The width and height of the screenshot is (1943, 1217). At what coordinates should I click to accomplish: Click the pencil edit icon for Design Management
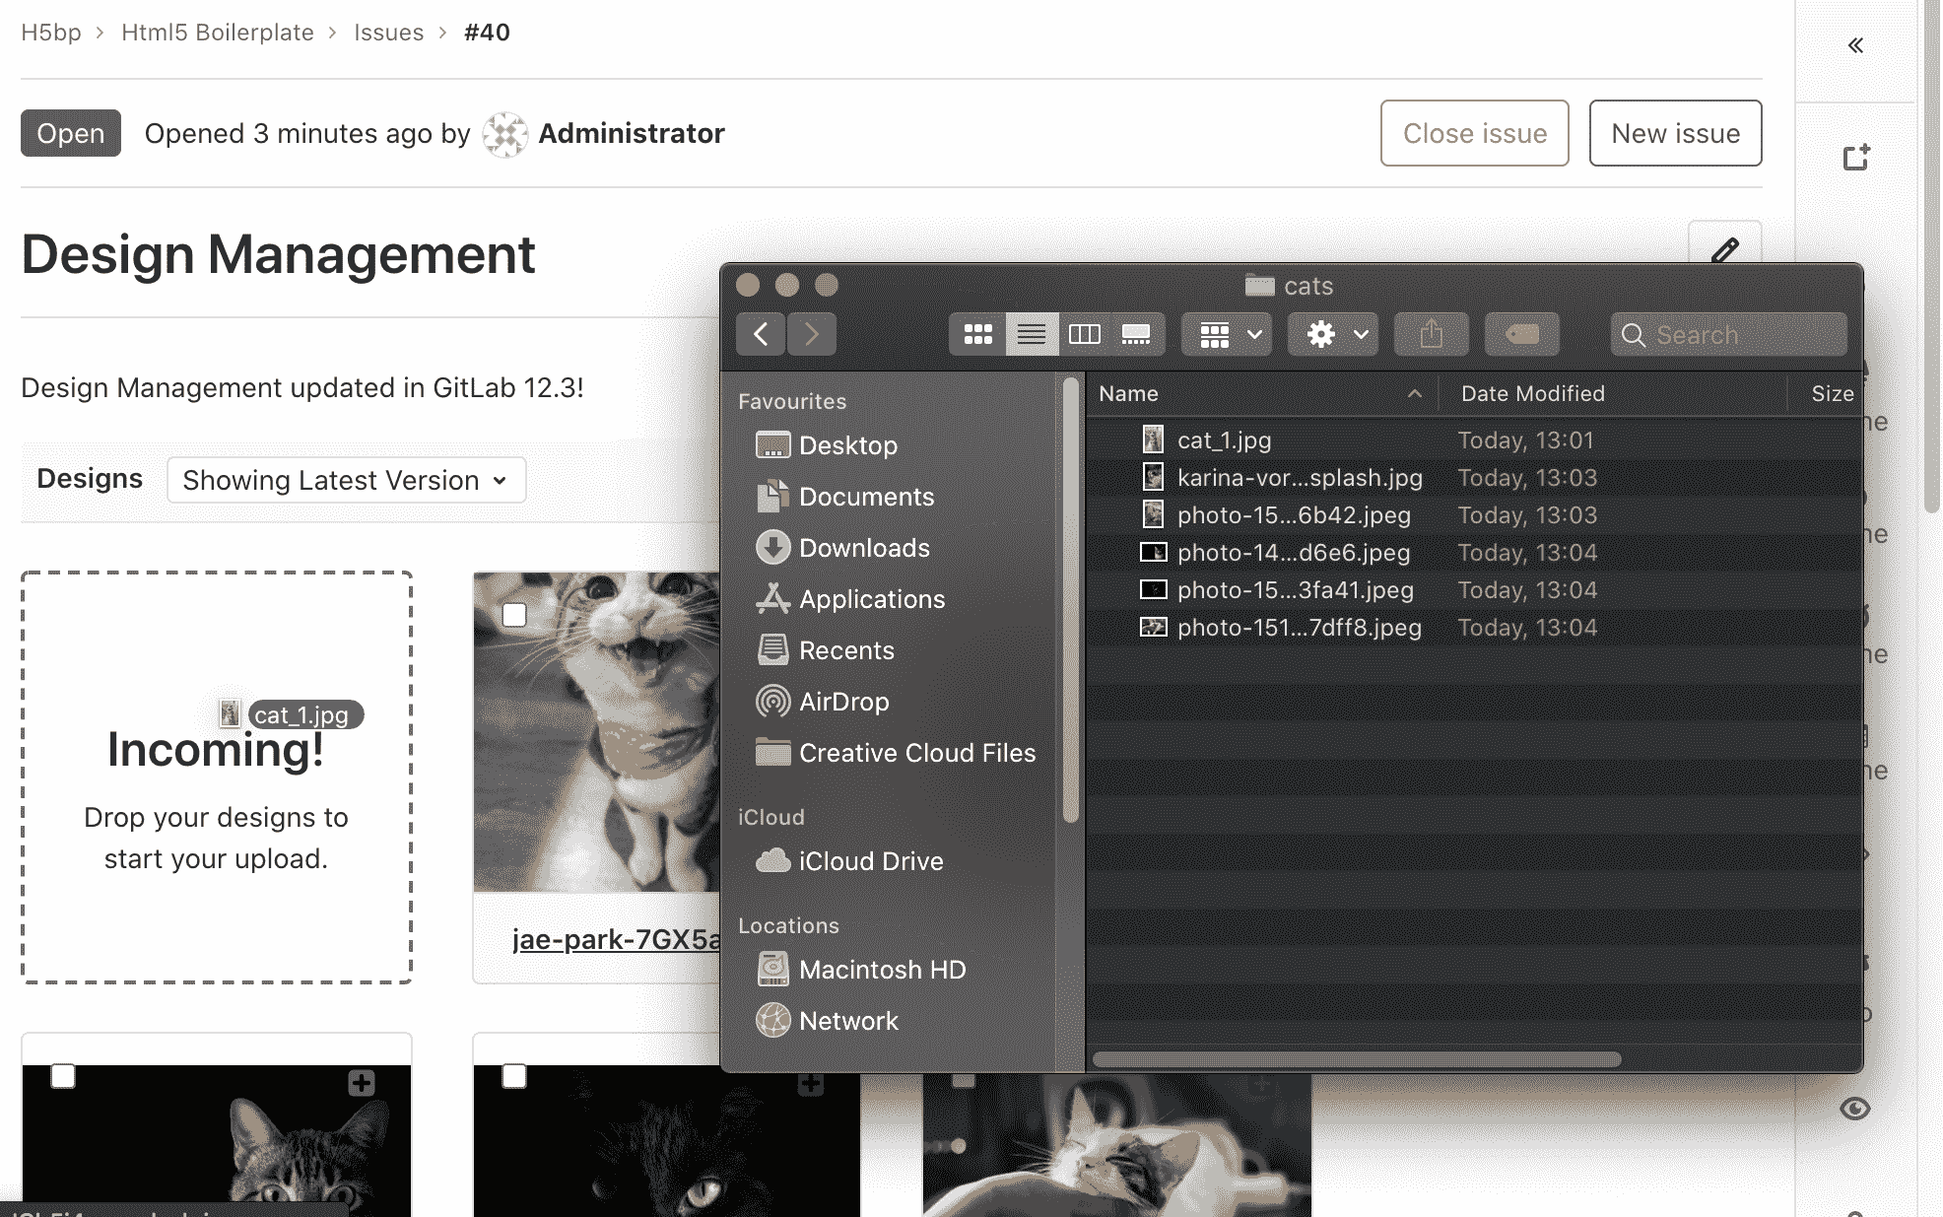pyautogui.click(x=1725, y=251)
